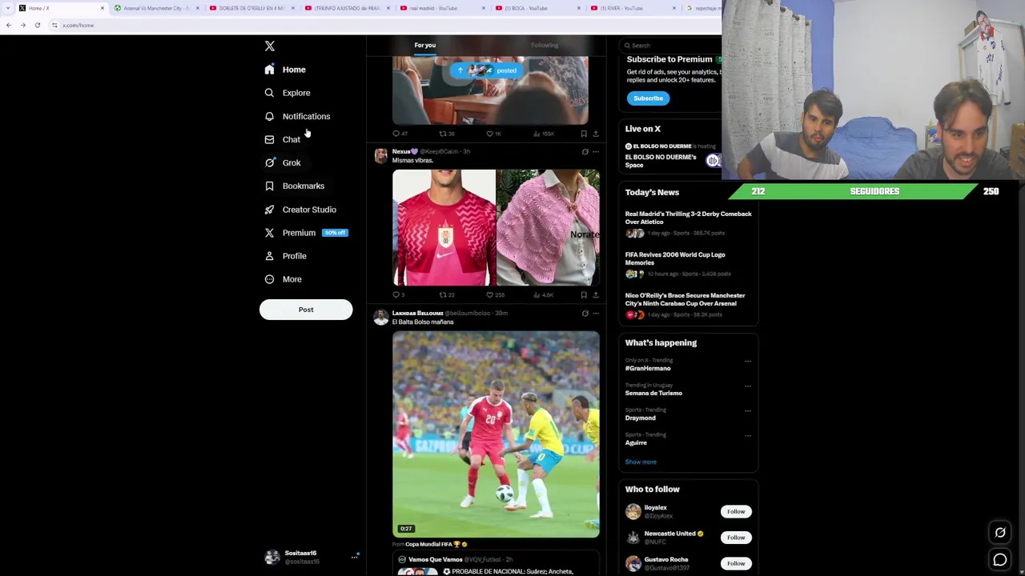Screen dimensions: 1025x576
Task: Open the pink knitted shawl image
Action: pos(548,227)
